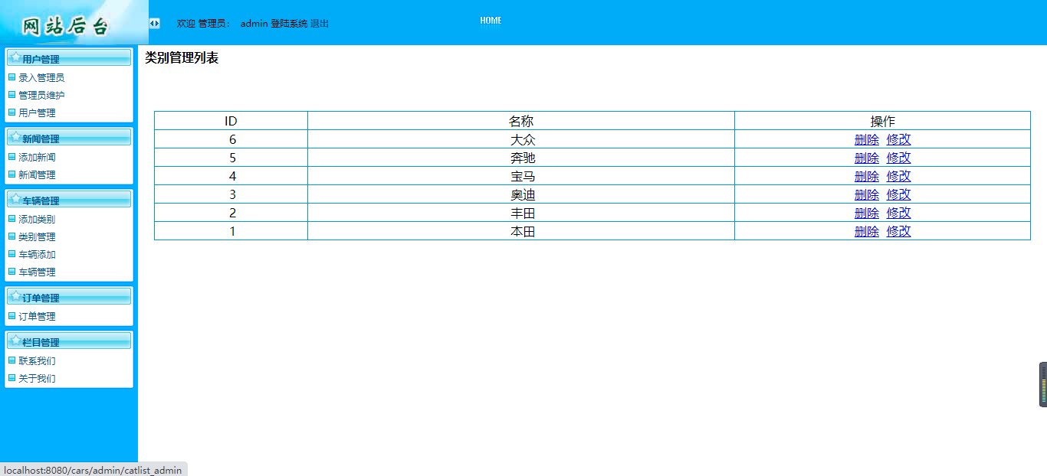Click the star icon beside 车辆管理
The width and height of the screenshot is (1047, 476).
[15, 199]
